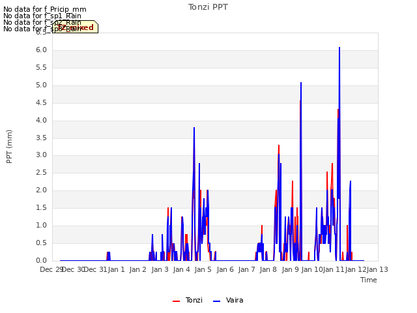The width and height of the screenshot is (417, 313).
Task: Click the 6.0 y-axis tick label
Action: (x=41, y=50)
